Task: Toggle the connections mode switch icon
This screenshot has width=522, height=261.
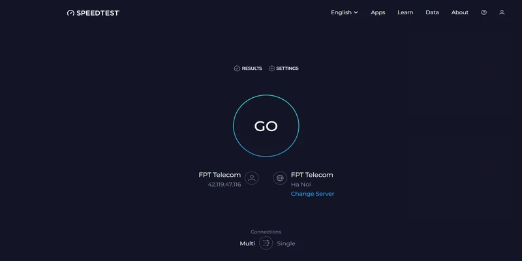Action: tap(266, 243)
